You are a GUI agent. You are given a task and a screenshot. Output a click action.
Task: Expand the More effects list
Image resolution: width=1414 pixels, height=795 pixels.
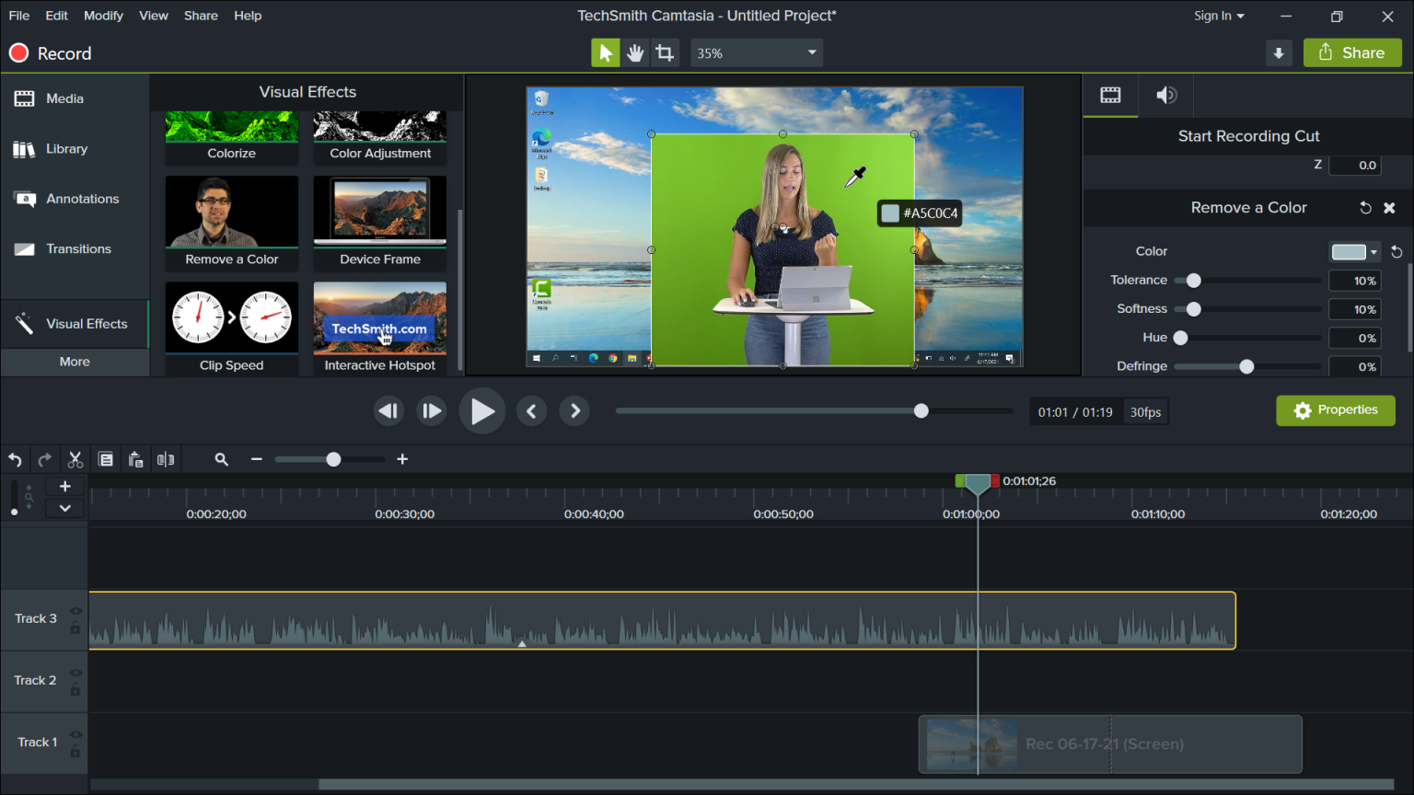75,362
